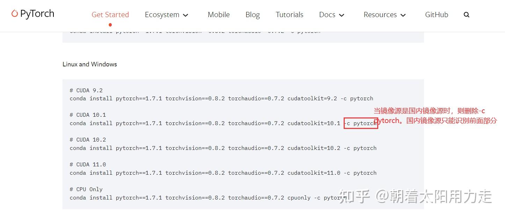Click the Resources chevron arrow
Screen dimensions: 505x217
[x=403, y=15]
